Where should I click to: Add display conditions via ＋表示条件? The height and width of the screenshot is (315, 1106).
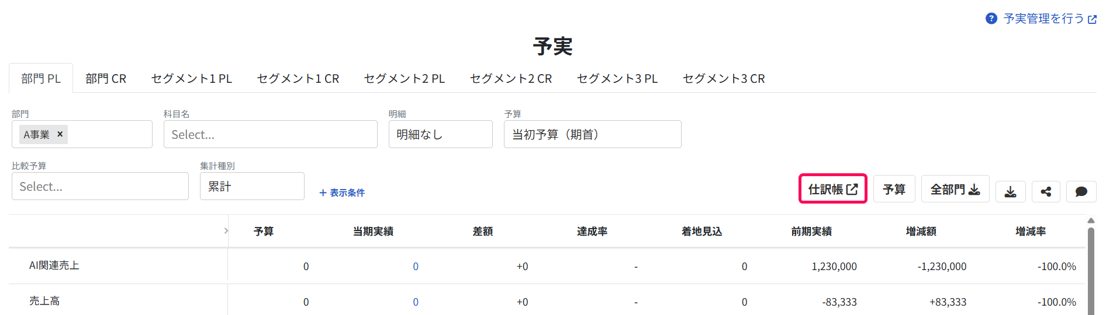click(342, 192)
